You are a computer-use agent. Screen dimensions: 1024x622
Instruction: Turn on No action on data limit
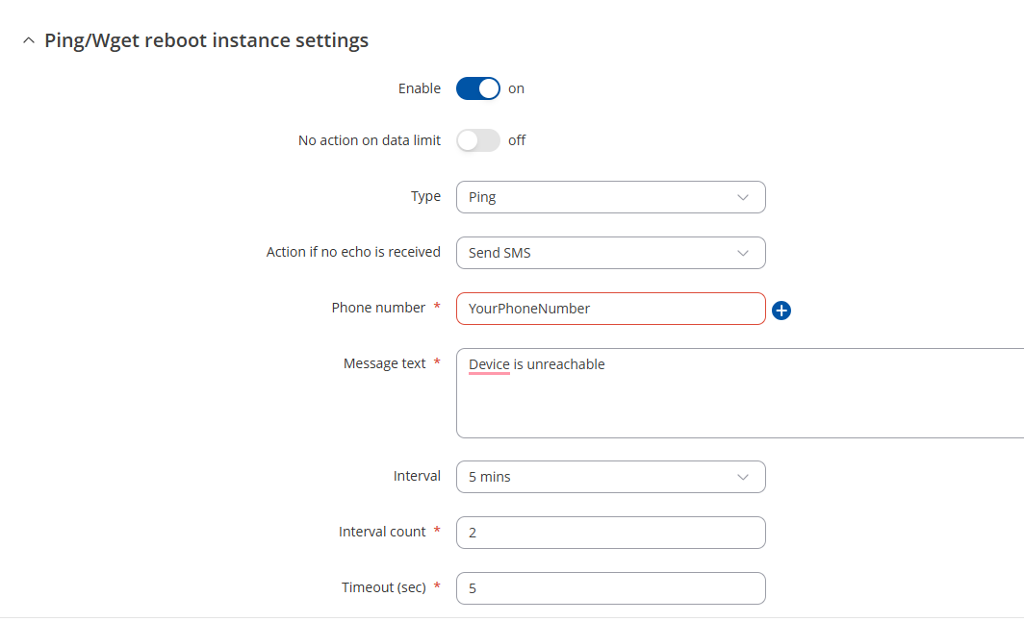[478, 140]
